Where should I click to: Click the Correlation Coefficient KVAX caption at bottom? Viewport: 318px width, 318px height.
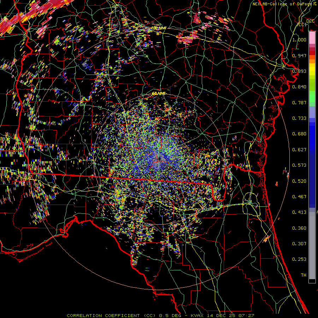click(x=160, y=316)
